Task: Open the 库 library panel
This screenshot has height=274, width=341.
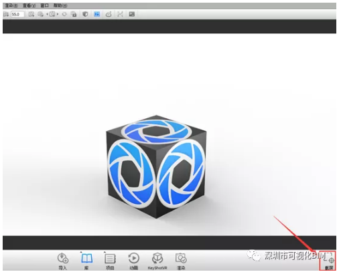Action: [x=86, y=261]
